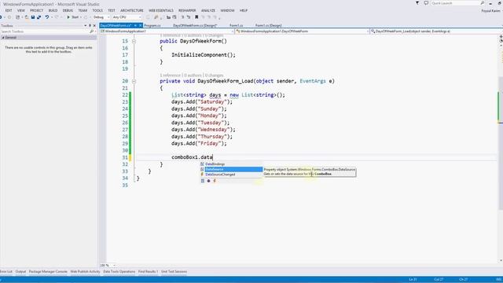Click the comment-out lines toolbar icon
This screenshot has height=283, width=503.
[x=182, y=17]
